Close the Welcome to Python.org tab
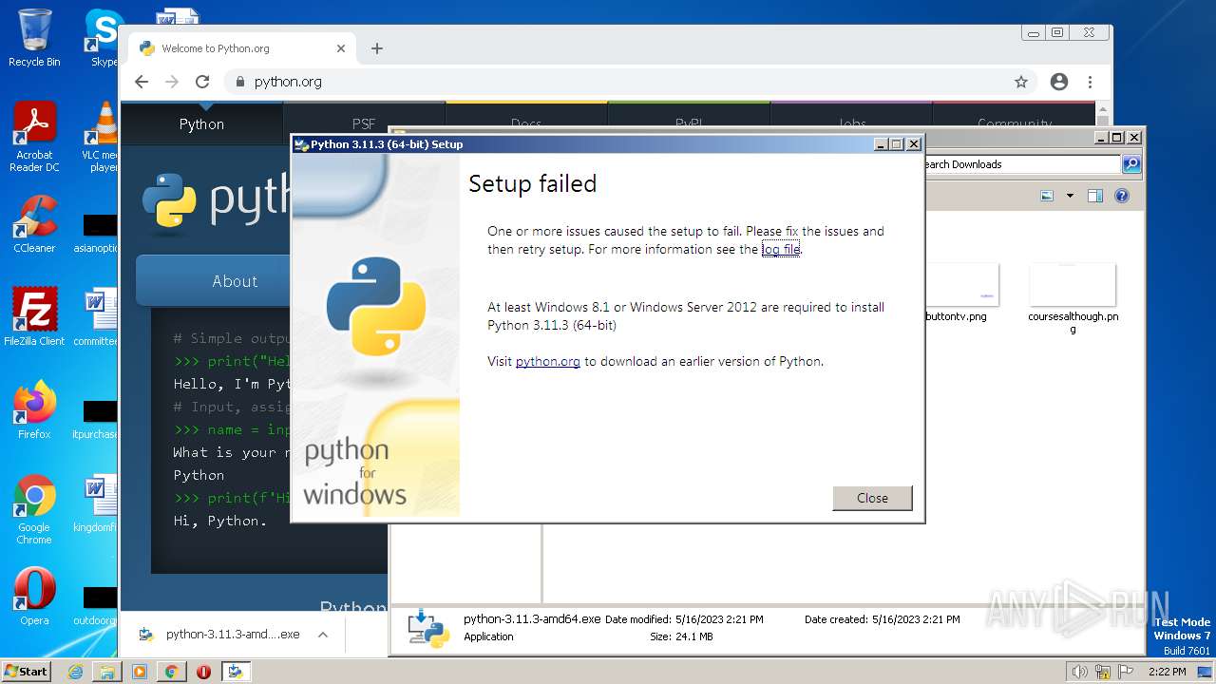 pyautogui.click(x=341, y=48)
